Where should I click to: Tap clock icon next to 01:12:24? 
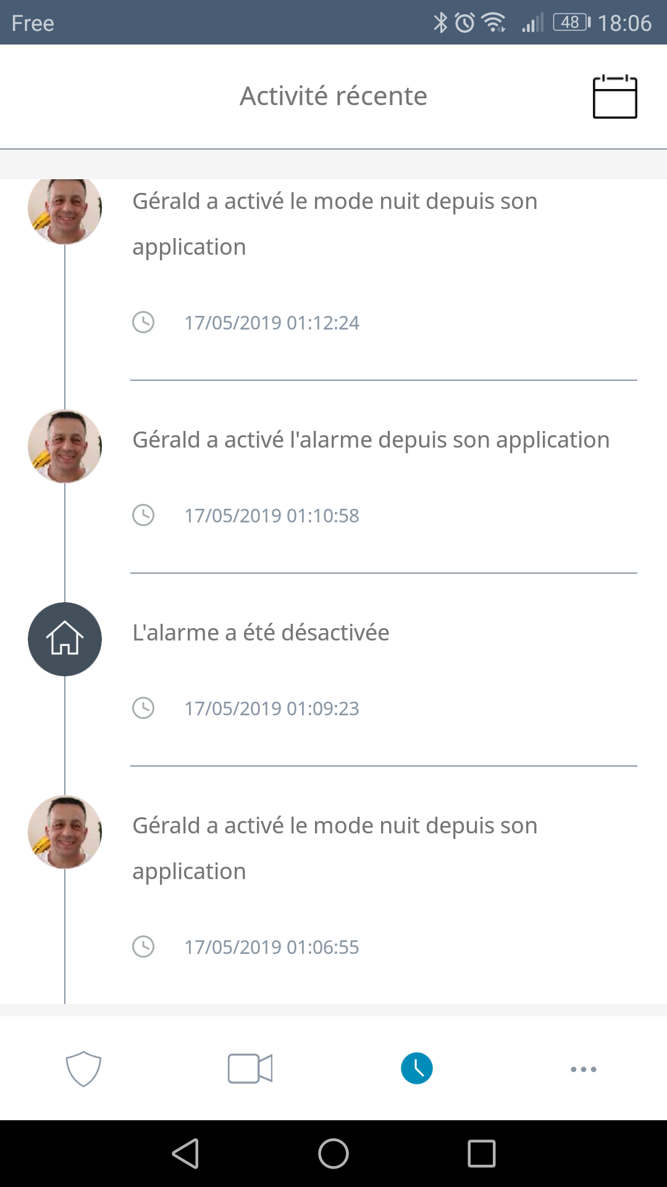[x=143, y=322]
